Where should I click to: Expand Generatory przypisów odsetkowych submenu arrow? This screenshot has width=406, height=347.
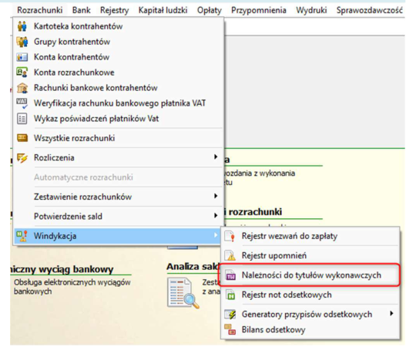[391, 313]
